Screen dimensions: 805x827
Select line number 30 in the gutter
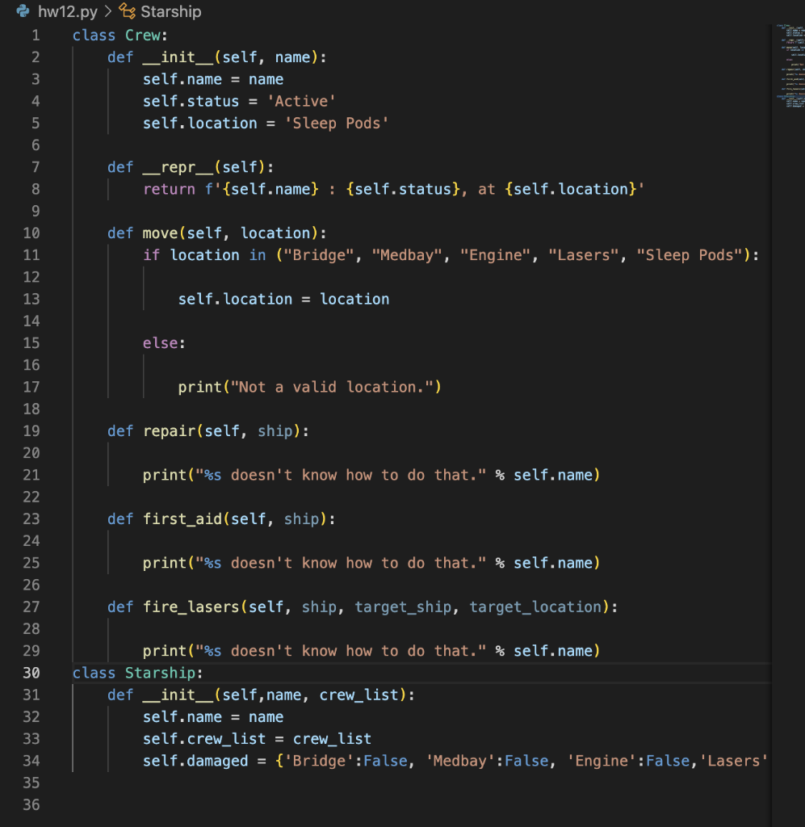pyautogui.click(x=31, y=673)
